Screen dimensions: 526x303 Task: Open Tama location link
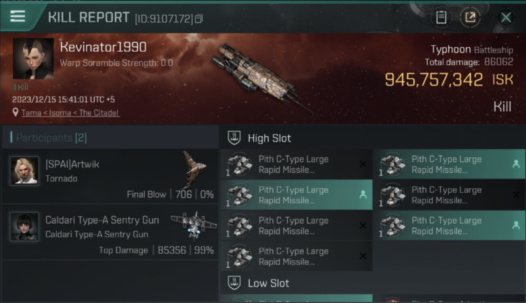pyautogui.click(x=31, y=113)
